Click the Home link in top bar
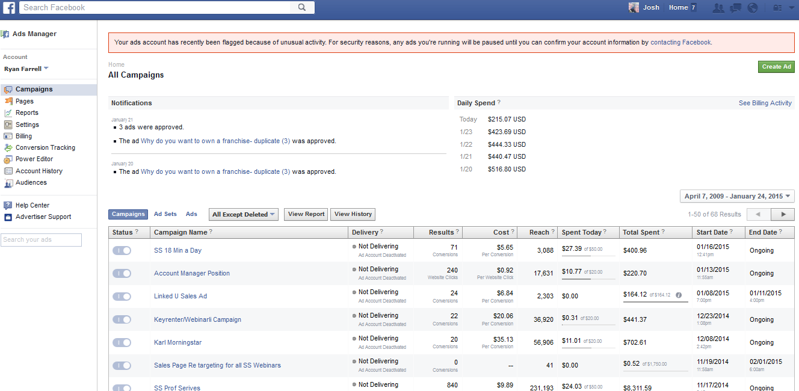799x391 pixels. tap(678, 8)
